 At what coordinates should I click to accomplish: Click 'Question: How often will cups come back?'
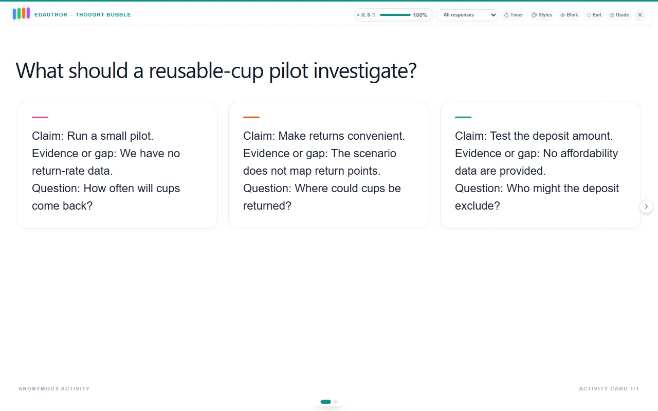coord(106,197)
